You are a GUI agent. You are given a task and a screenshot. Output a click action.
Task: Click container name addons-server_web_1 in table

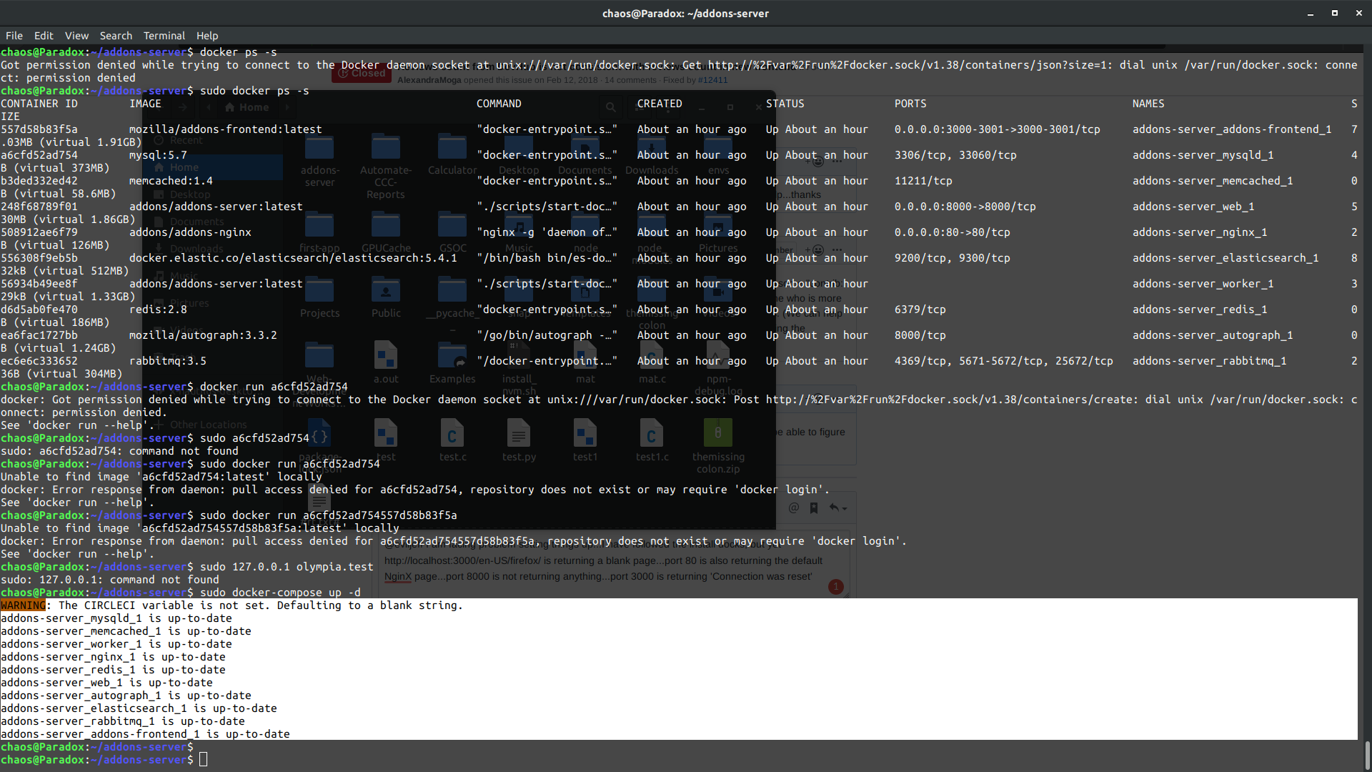coord(1193,207)
